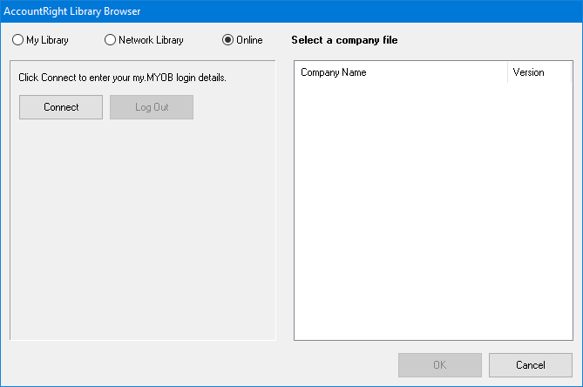The width and height of the screenshot is (583, 387).
Task: Click the 'My Library' label text
Action: pyautogui.click(x=48, y=40)
